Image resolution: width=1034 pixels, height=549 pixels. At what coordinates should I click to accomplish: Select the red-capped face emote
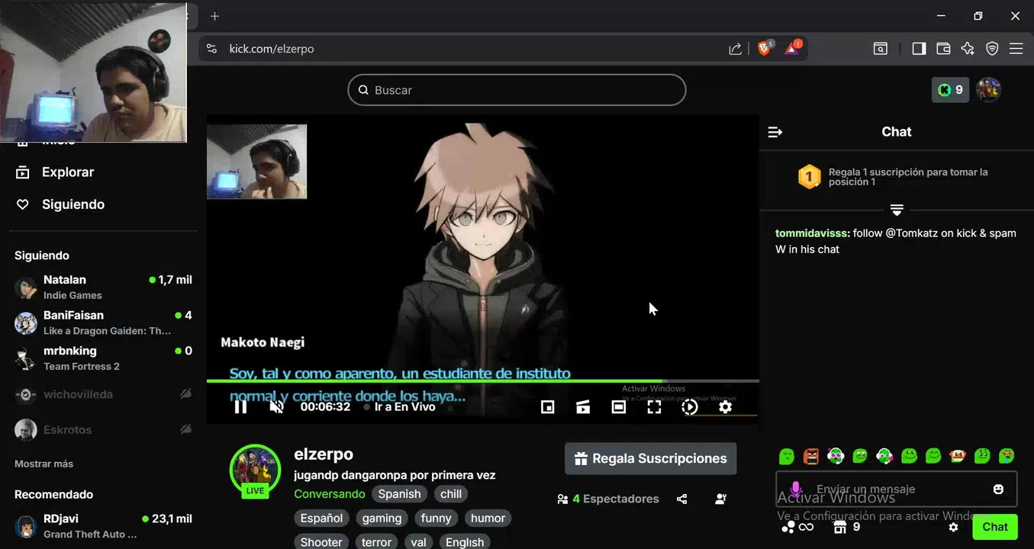coord(958,456)
